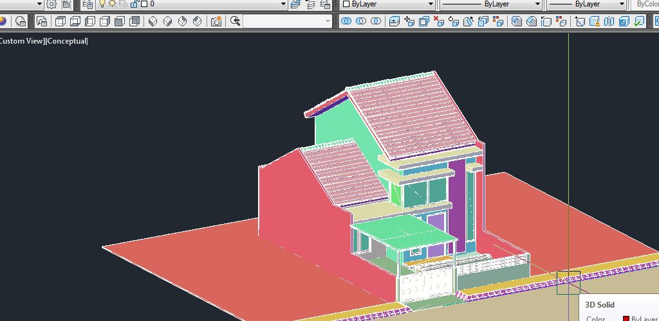659x321 pixels.
Task: Open the Workspace Settings gear
Action: click(x=51, y=4)
